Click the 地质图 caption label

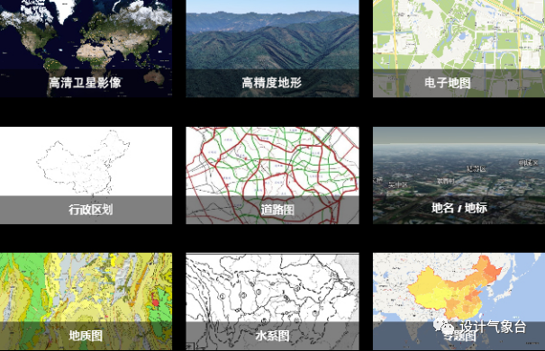click(x=86, y=336)
